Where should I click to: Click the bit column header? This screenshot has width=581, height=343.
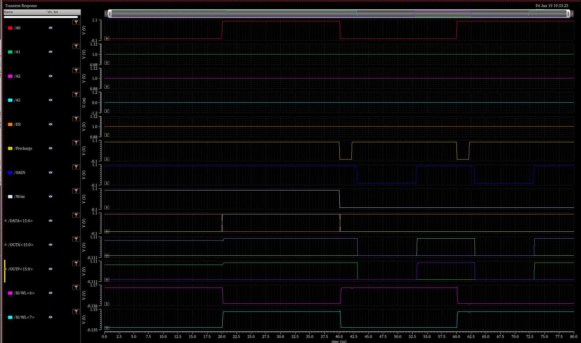[x=67, y=12]
